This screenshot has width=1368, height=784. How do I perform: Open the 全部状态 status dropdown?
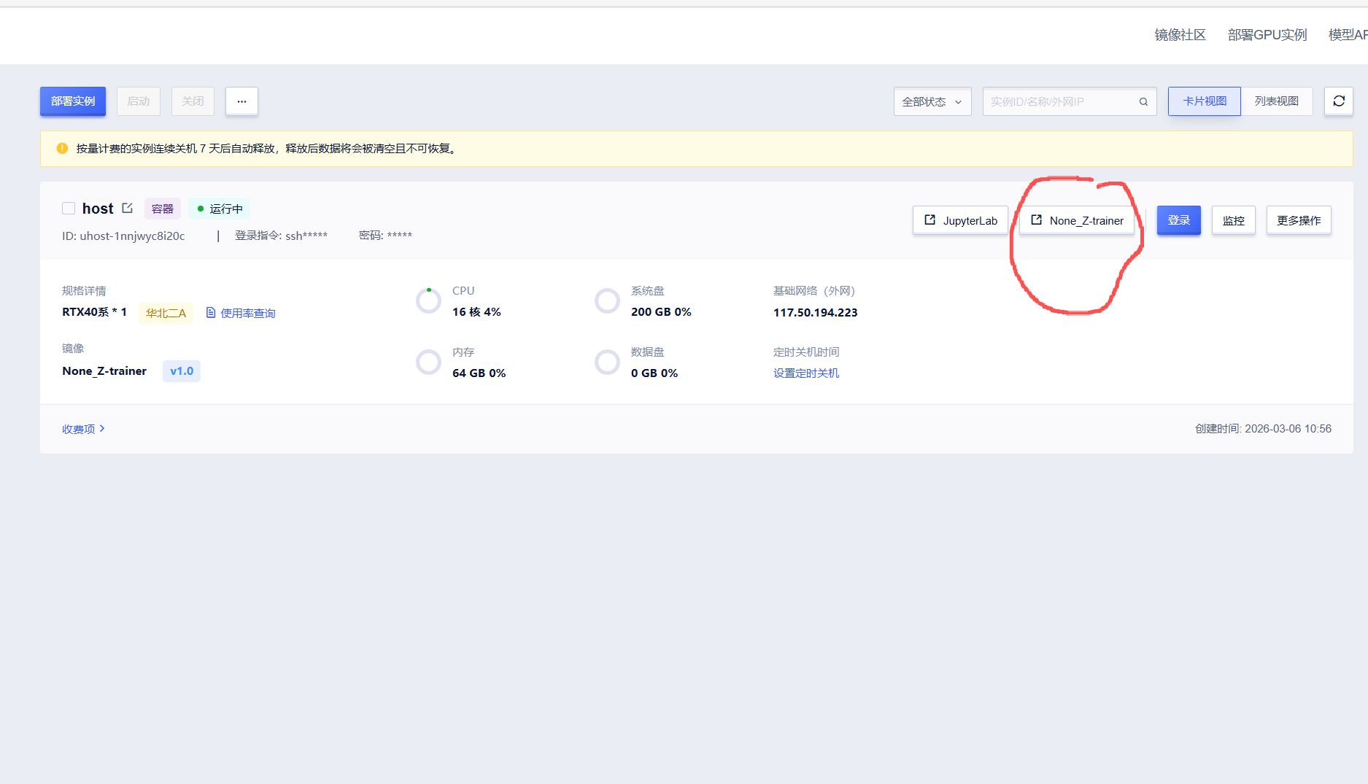[932, 102]
